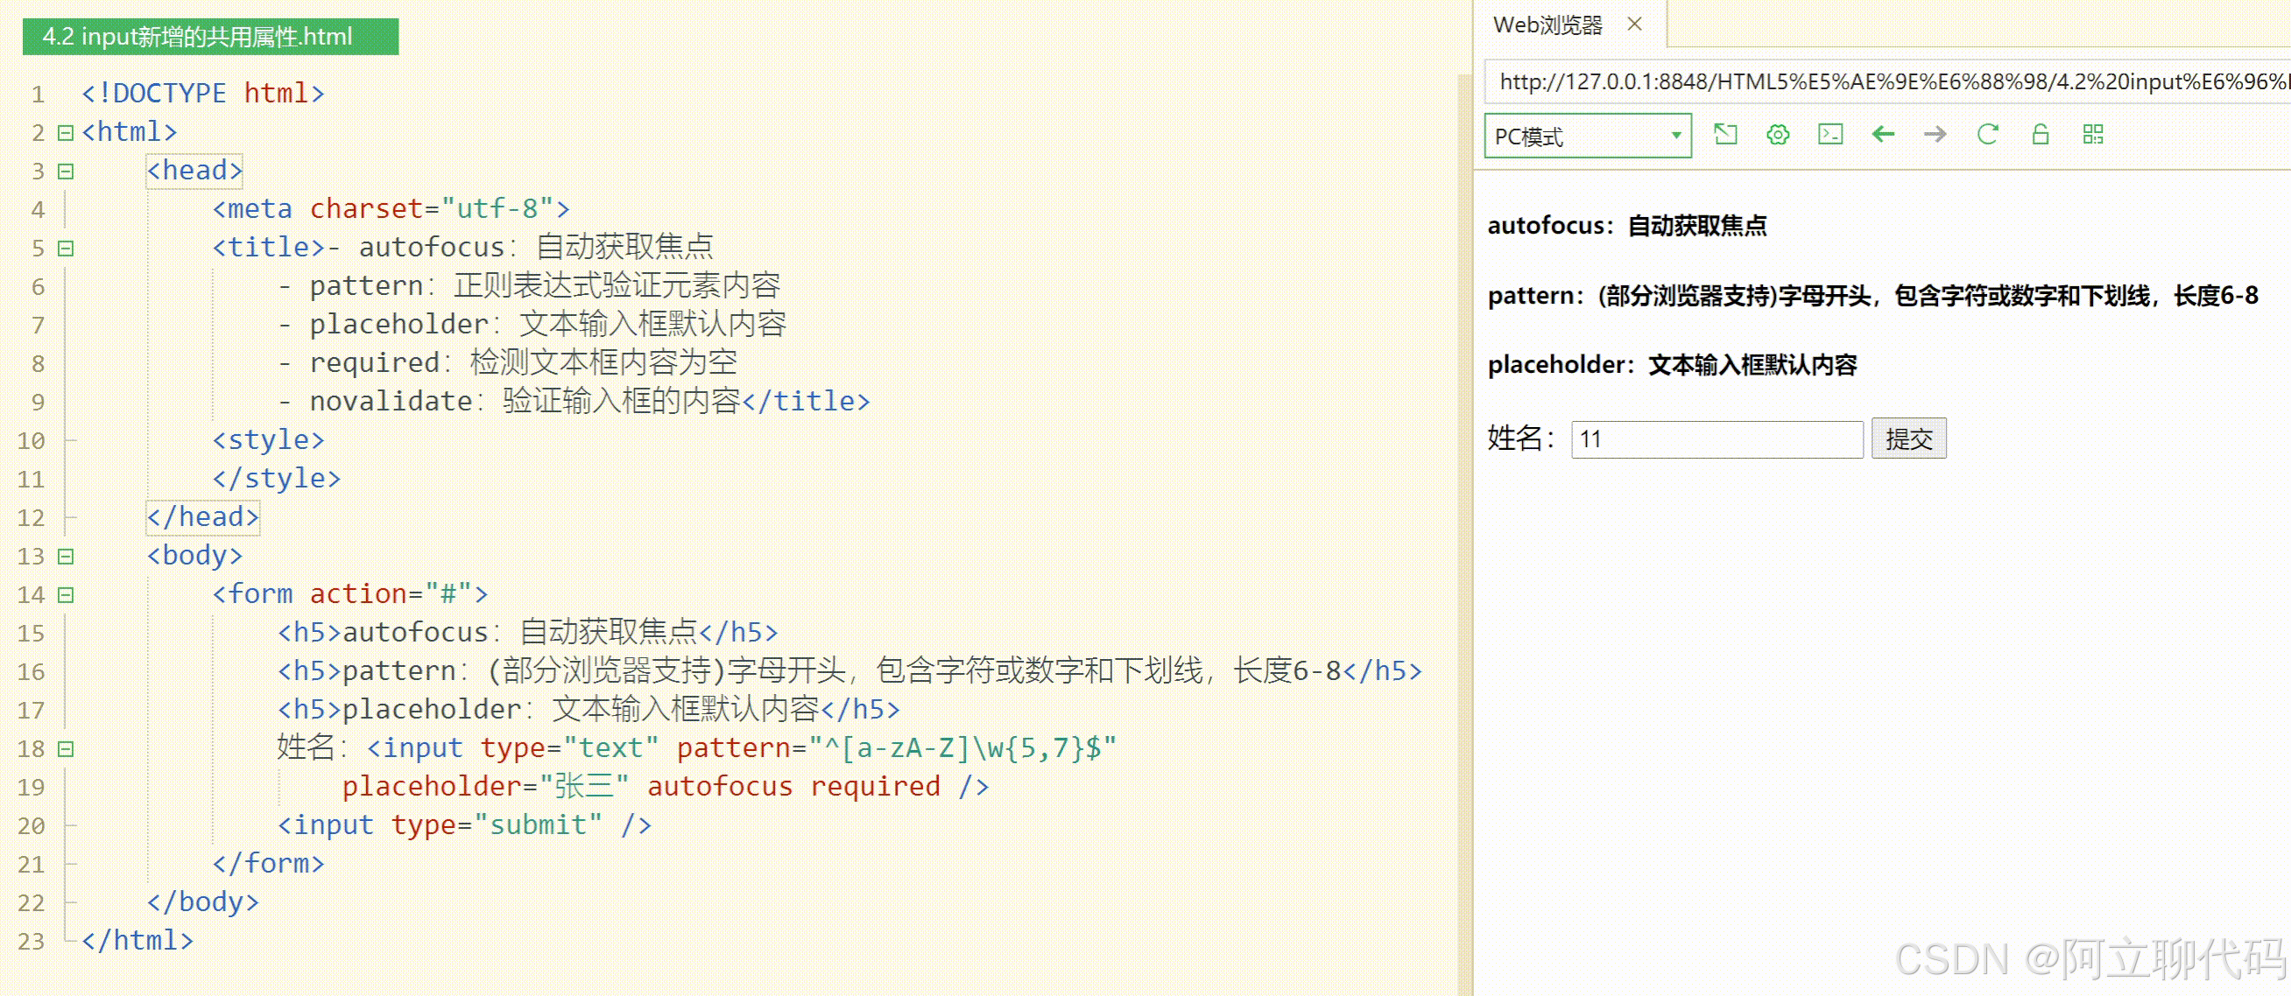Click the open-in-external-browser icon
This screenshot has width=2291, height=996.
pos(1724,134)
